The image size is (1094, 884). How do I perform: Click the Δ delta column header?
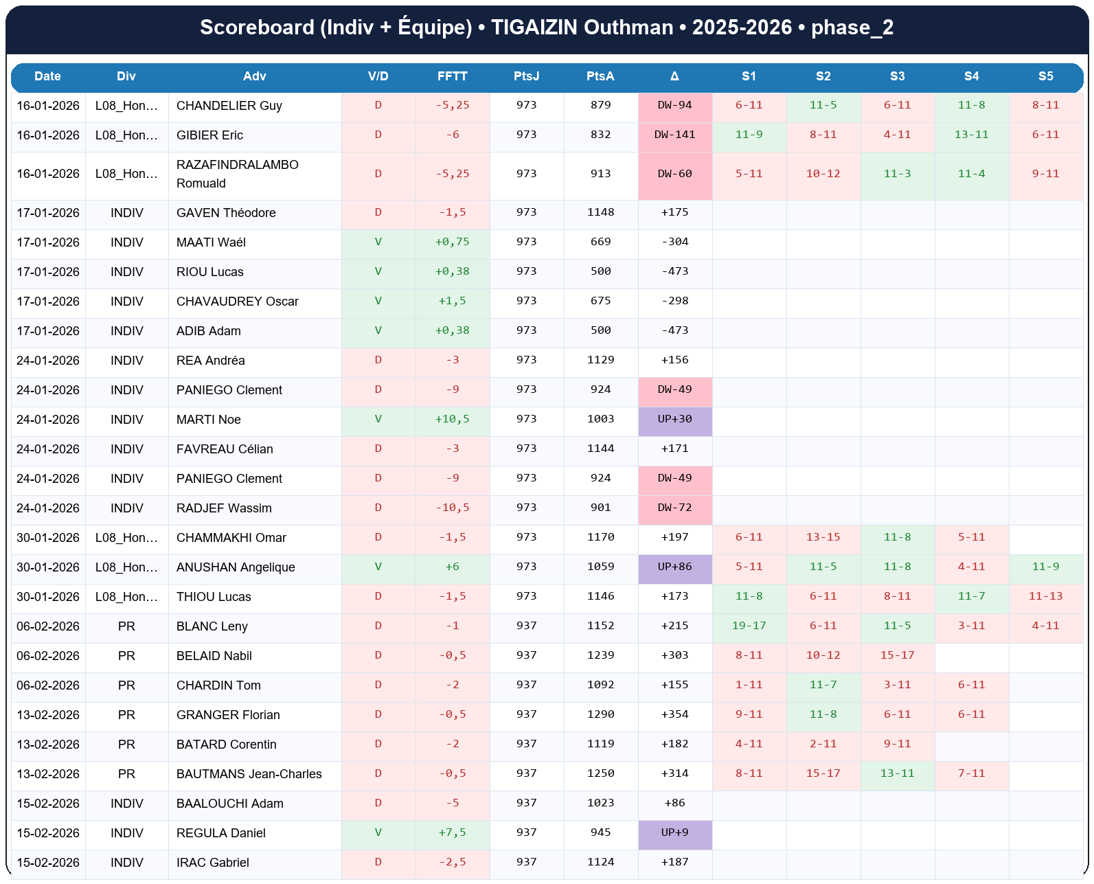pyautogui.click(x=674, y=76)
